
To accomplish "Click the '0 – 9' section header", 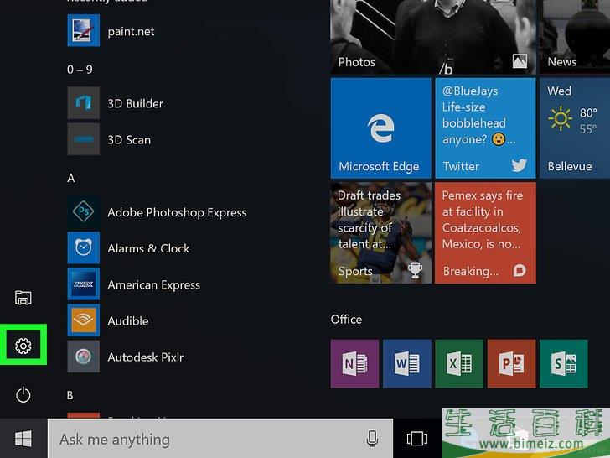I will 80,70.
